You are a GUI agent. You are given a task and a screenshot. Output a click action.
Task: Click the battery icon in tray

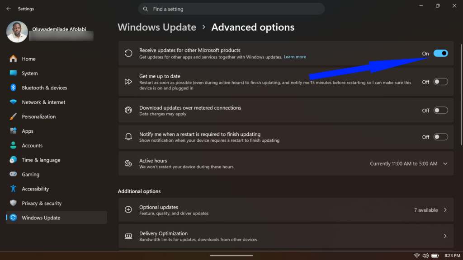click(435, 255)
